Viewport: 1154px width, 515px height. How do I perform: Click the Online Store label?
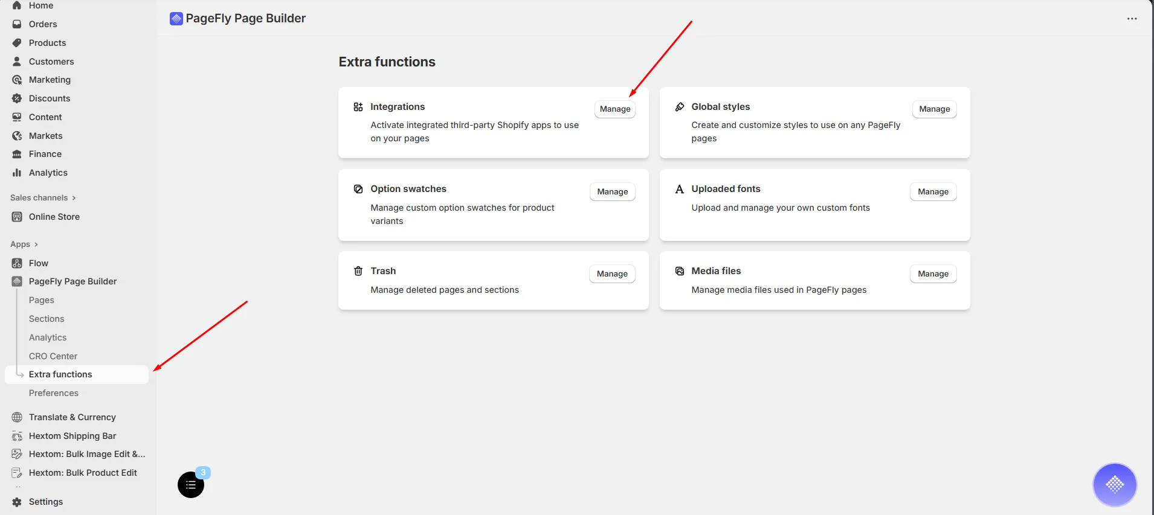click(x=54, y=217)
